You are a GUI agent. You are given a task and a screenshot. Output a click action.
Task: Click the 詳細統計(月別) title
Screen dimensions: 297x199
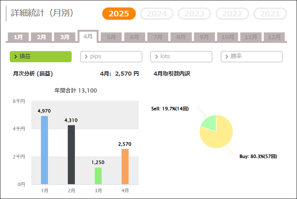[42, 13]
